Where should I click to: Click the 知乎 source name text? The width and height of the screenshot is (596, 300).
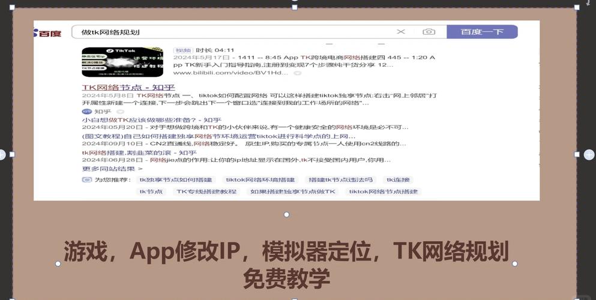pyautogui.click(x=103, y=112)
